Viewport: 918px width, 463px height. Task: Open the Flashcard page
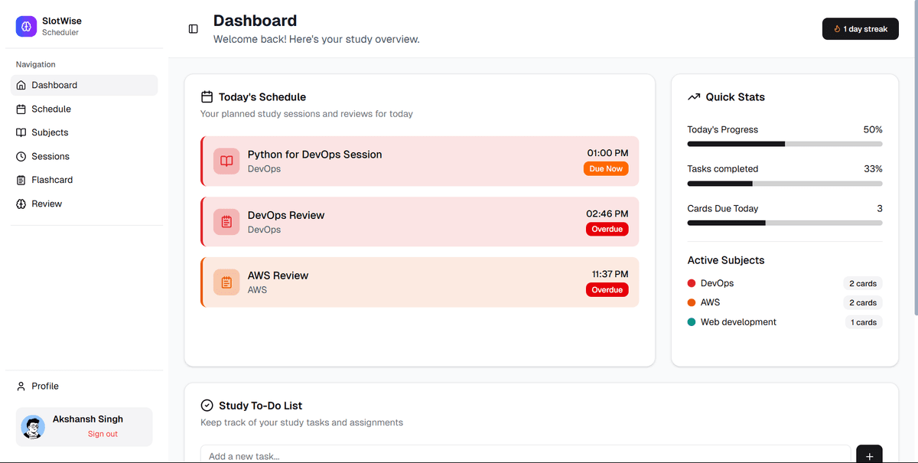point(52,180)
